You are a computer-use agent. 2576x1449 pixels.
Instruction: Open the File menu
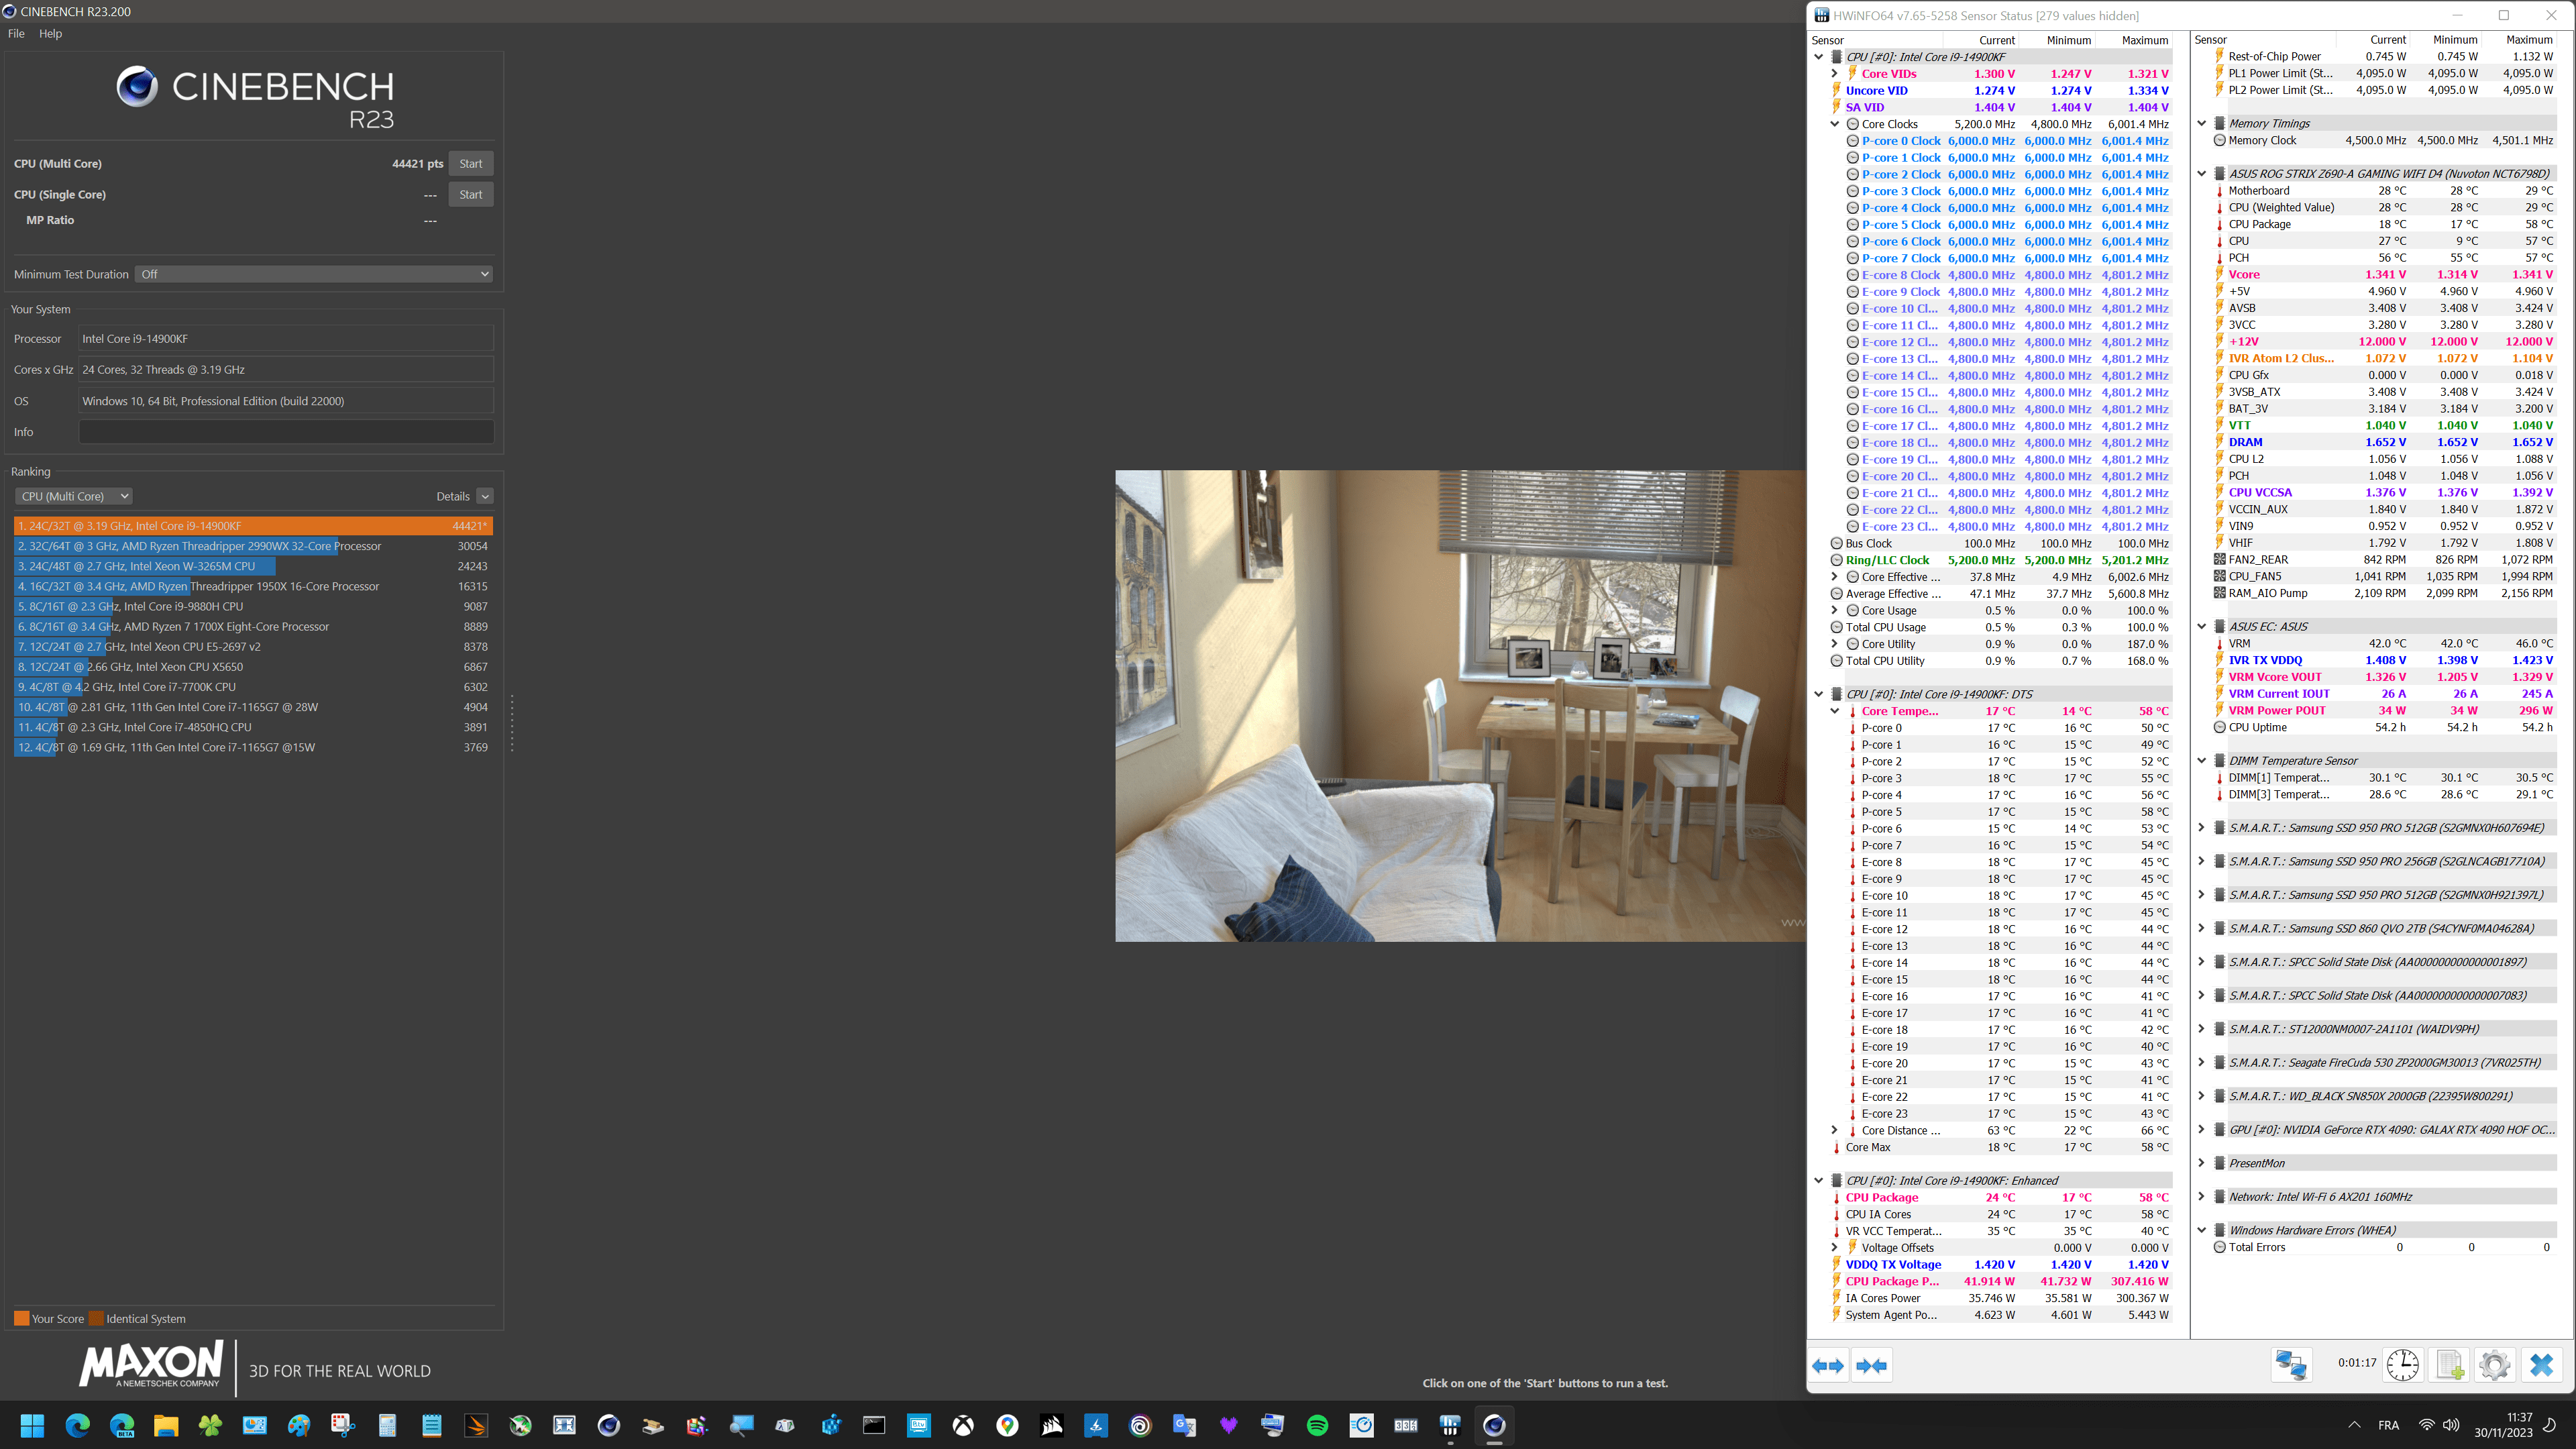(x=16, y=33)
